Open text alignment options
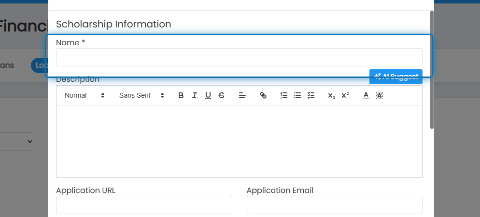480x217 pixels. click(242, 96)
